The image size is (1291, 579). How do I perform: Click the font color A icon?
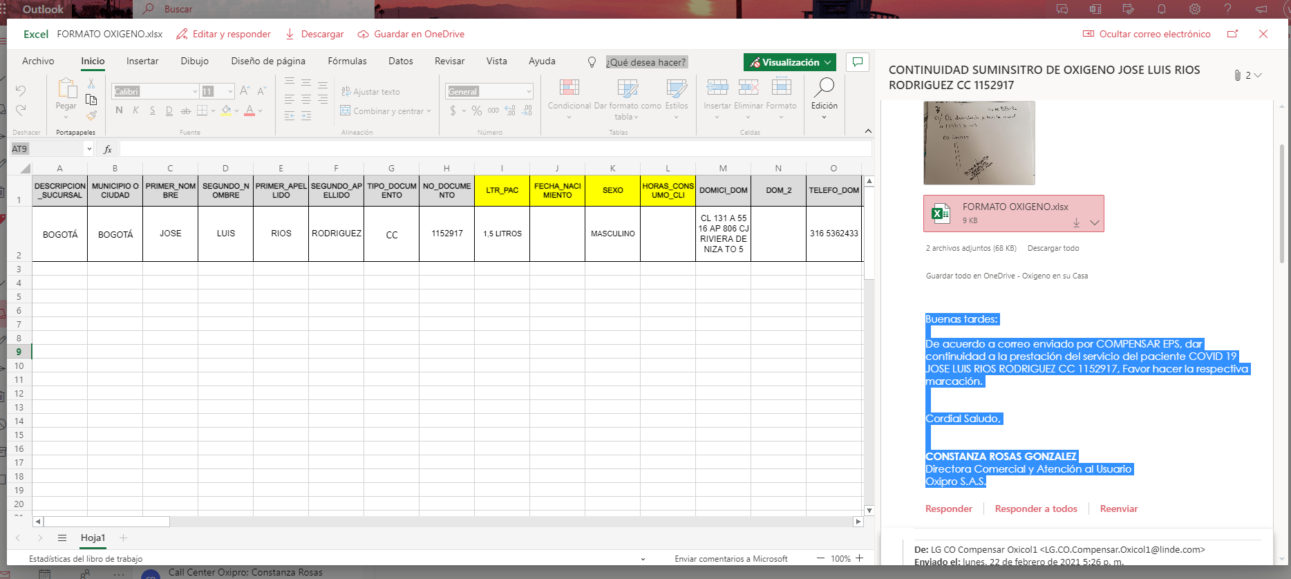coord(249,111)
